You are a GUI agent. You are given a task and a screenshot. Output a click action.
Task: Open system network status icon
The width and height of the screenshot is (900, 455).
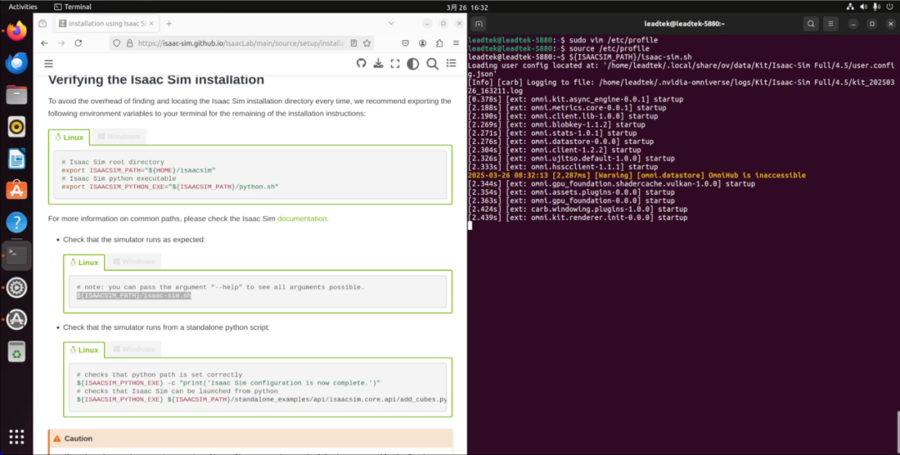coord(851,7)
